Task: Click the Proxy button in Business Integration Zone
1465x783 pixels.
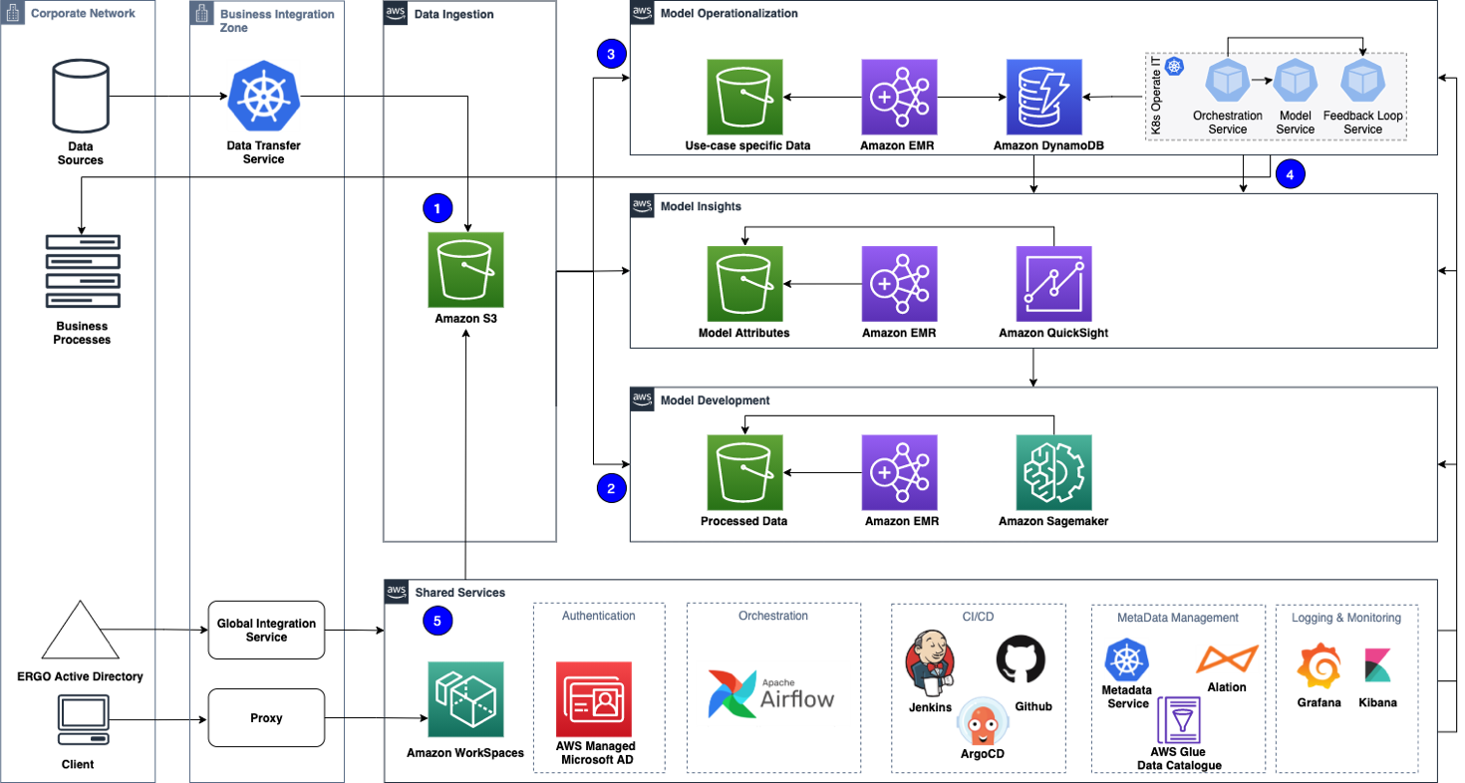Action: tap(266, 717)
